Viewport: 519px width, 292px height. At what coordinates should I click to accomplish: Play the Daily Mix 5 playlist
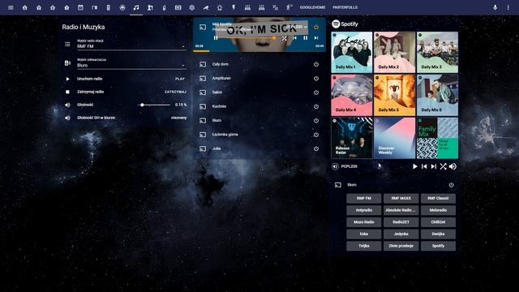[x=395, y=95]
